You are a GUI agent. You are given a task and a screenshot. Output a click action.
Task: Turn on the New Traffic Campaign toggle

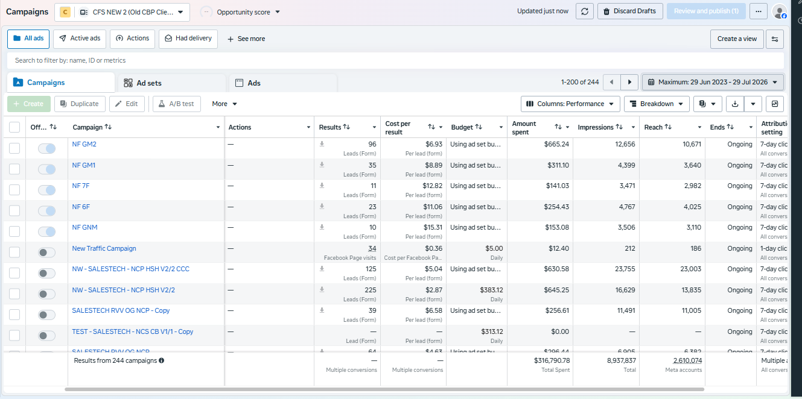coord(46,253)
